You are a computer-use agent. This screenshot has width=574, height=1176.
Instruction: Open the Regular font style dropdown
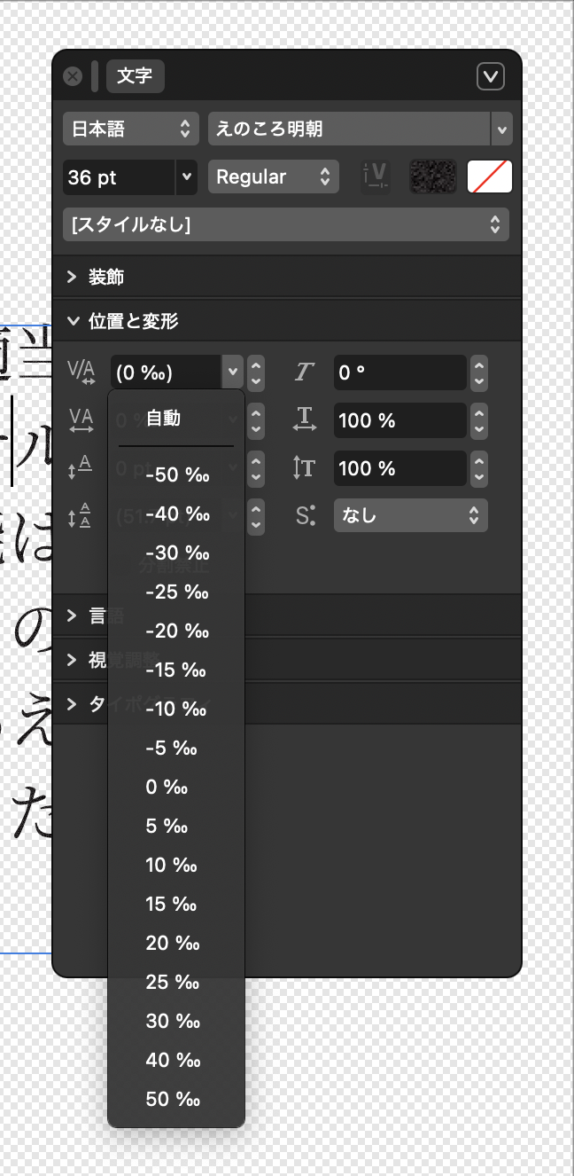273,176
